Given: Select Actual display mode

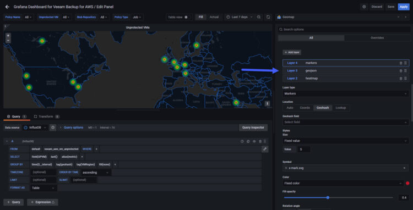Looking at the screenshot, I should tap(214, 17).
